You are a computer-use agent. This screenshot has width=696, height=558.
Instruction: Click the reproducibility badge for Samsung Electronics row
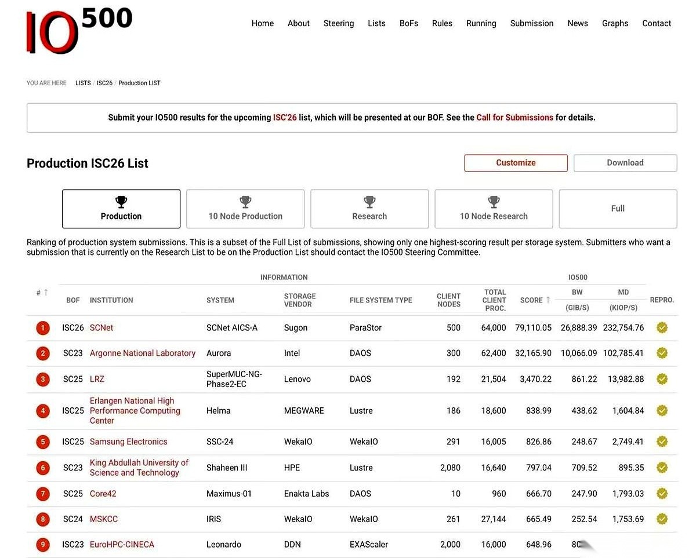pyautogui.click(x=662, y=442)
